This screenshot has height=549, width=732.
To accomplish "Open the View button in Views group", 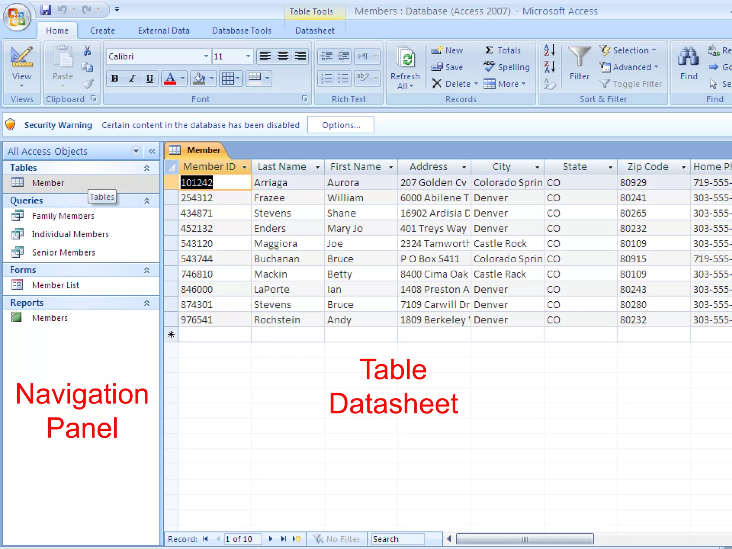I will pos(22,67).
